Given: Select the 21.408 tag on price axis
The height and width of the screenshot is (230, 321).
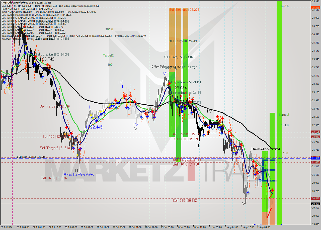Looking at the screenshot, I should click(315, 162).
